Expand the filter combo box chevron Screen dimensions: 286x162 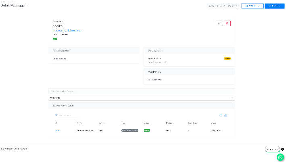point(232,98)
